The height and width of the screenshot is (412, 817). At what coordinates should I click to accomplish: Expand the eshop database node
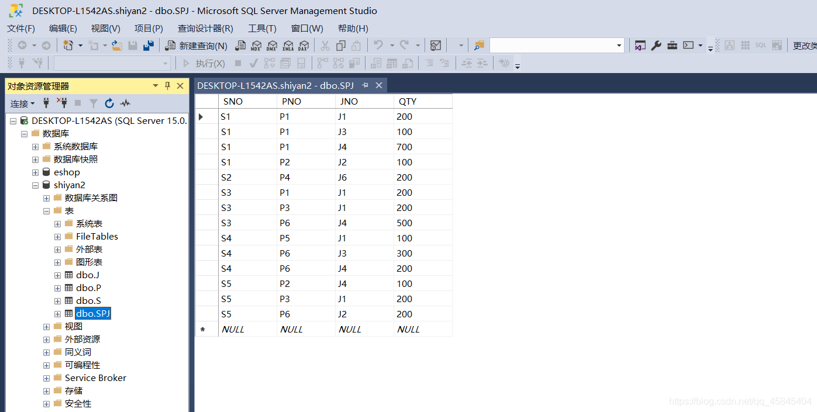click(36, 172)
